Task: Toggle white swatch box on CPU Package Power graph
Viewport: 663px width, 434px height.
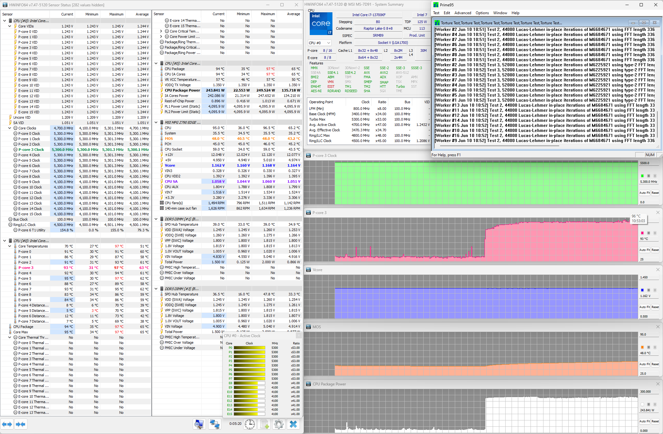Action: pyautogui.click(x=642, y=404)
